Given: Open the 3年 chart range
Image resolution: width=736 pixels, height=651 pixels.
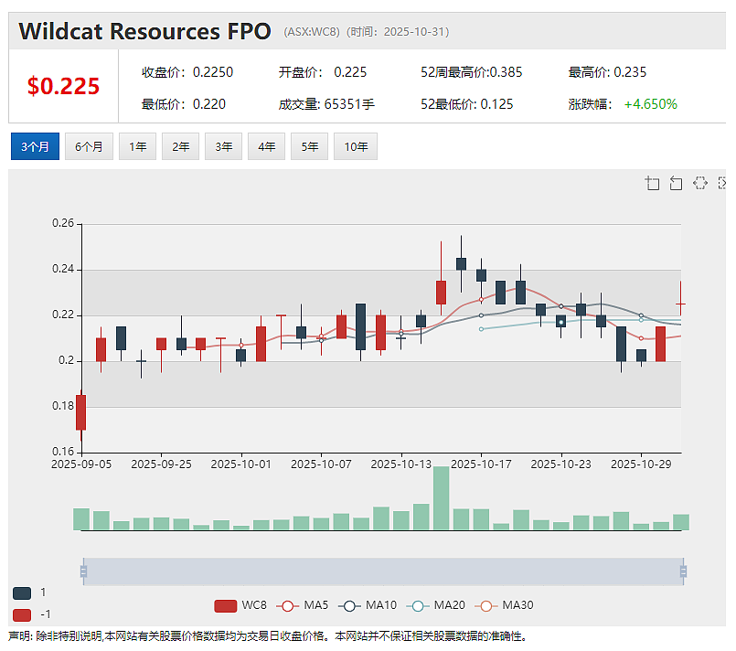Looking at the screenshot, I should [223, 146].
